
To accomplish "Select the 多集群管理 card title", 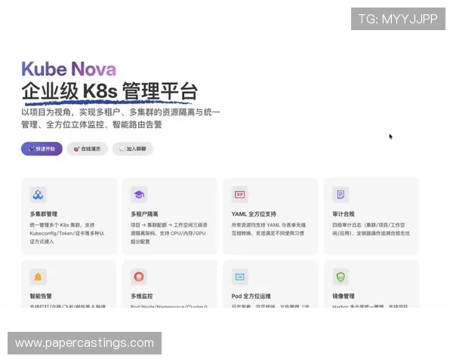I will (x=44, y=214).
